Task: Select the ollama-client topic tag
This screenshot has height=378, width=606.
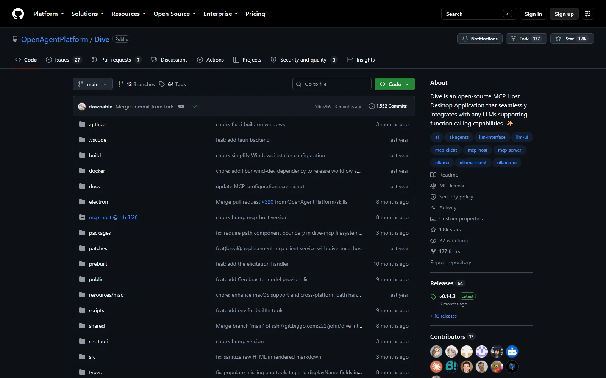Action: pyautogui.click(x=473, y=163)
